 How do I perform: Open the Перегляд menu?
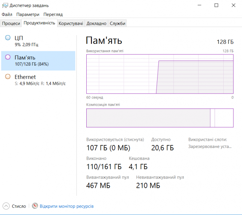click(x=53, y=15)
